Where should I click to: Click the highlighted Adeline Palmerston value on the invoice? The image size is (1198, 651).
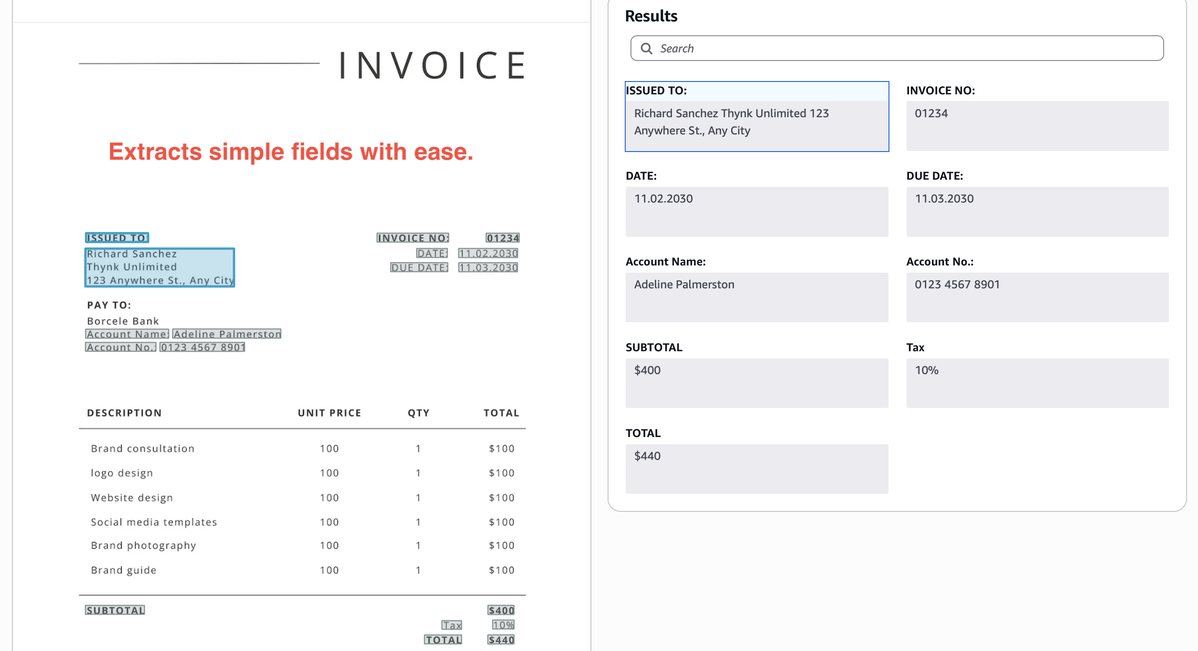coord(227,334)
